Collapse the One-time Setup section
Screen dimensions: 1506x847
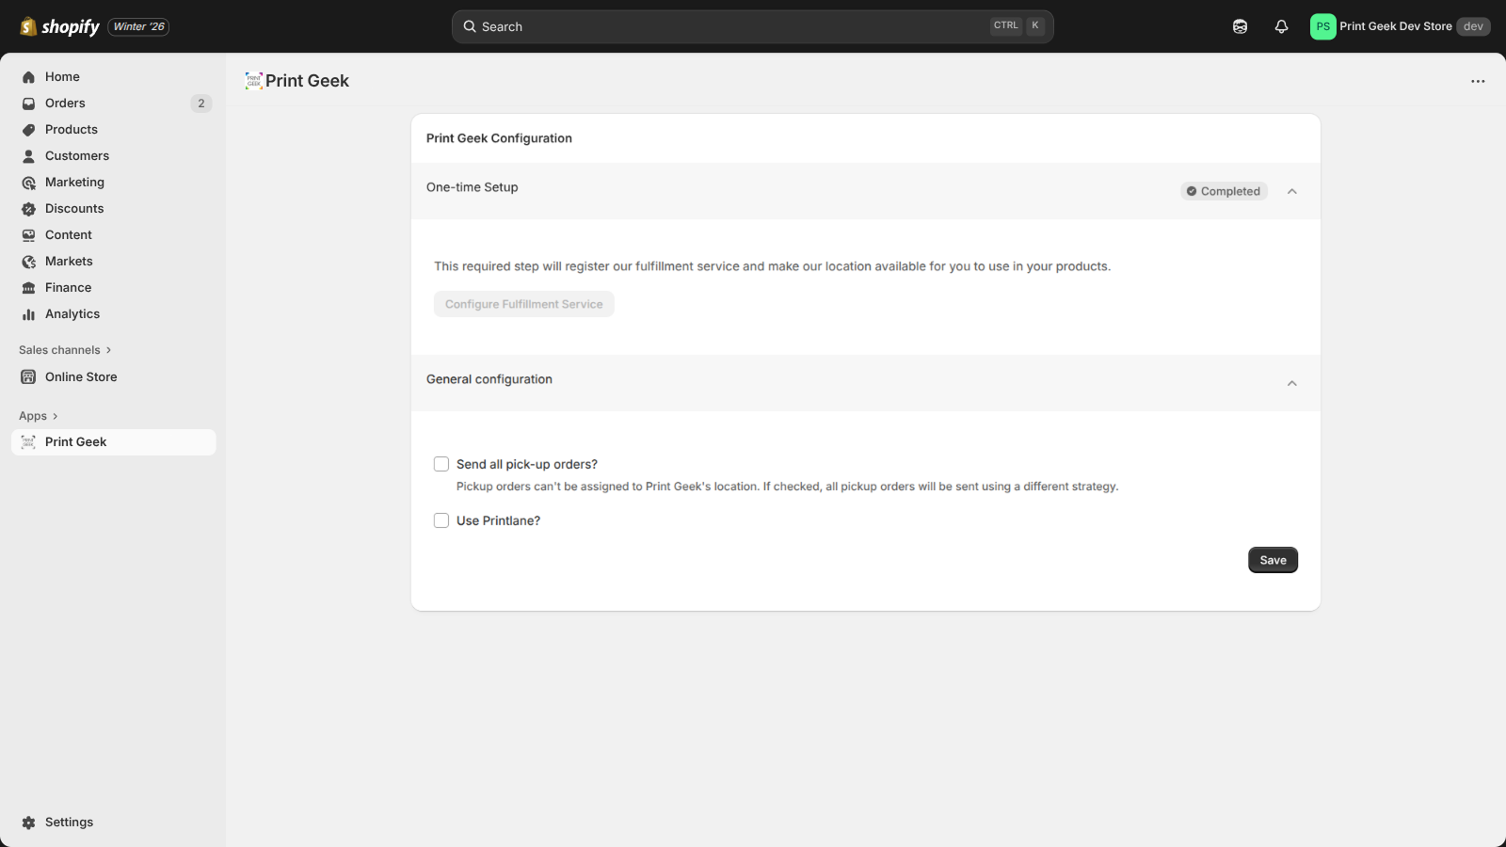pyautogui.click(x=1292, y=191)
